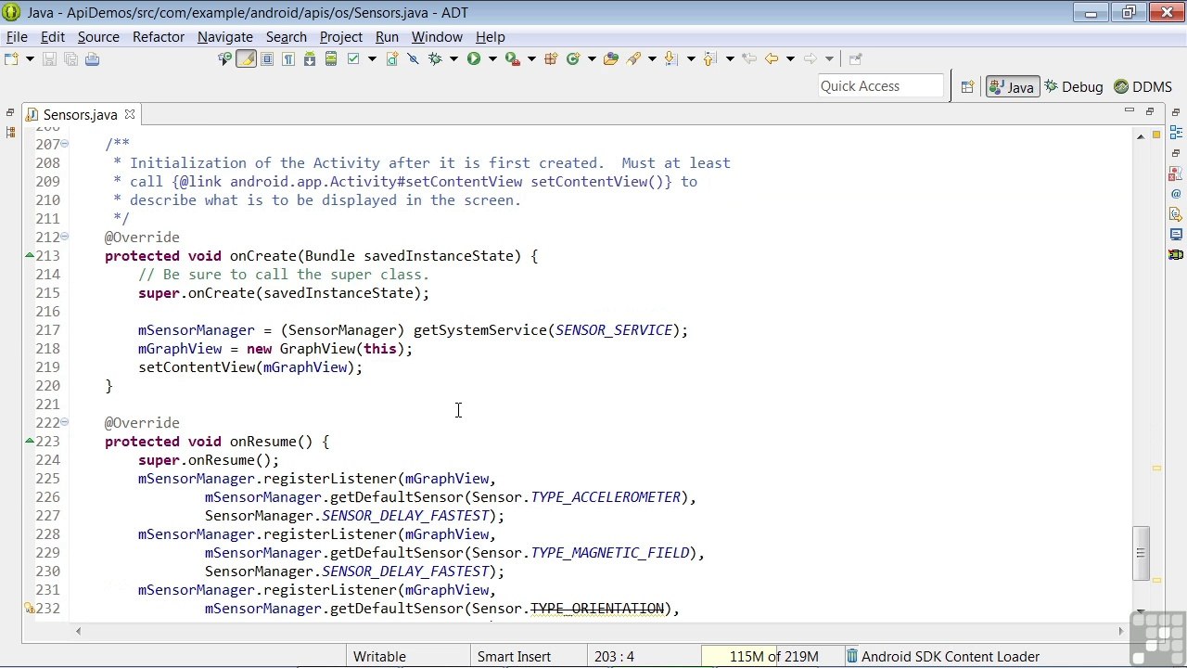The height and width of the screenshot is (668, 1187).
Task: Open the Console view sidebar icon
Action: pos(1176,235)
